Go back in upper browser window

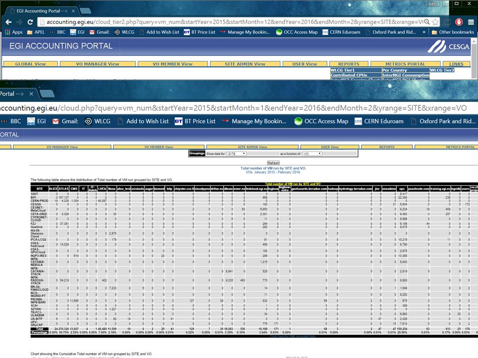[8, 22]
